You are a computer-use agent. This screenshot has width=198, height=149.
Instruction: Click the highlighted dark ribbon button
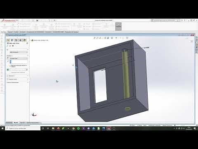(x=118, y=26)
